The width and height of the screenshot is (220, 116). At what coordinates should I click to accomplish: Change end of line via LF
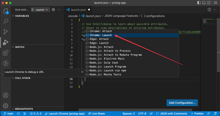151,114
